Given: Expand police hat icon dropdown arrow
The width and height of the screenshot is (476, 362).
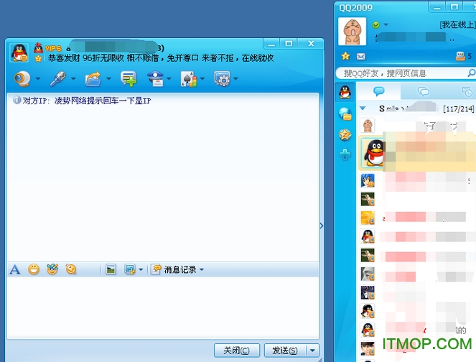Looking at the screenshot, I should (x=169, y=79).
